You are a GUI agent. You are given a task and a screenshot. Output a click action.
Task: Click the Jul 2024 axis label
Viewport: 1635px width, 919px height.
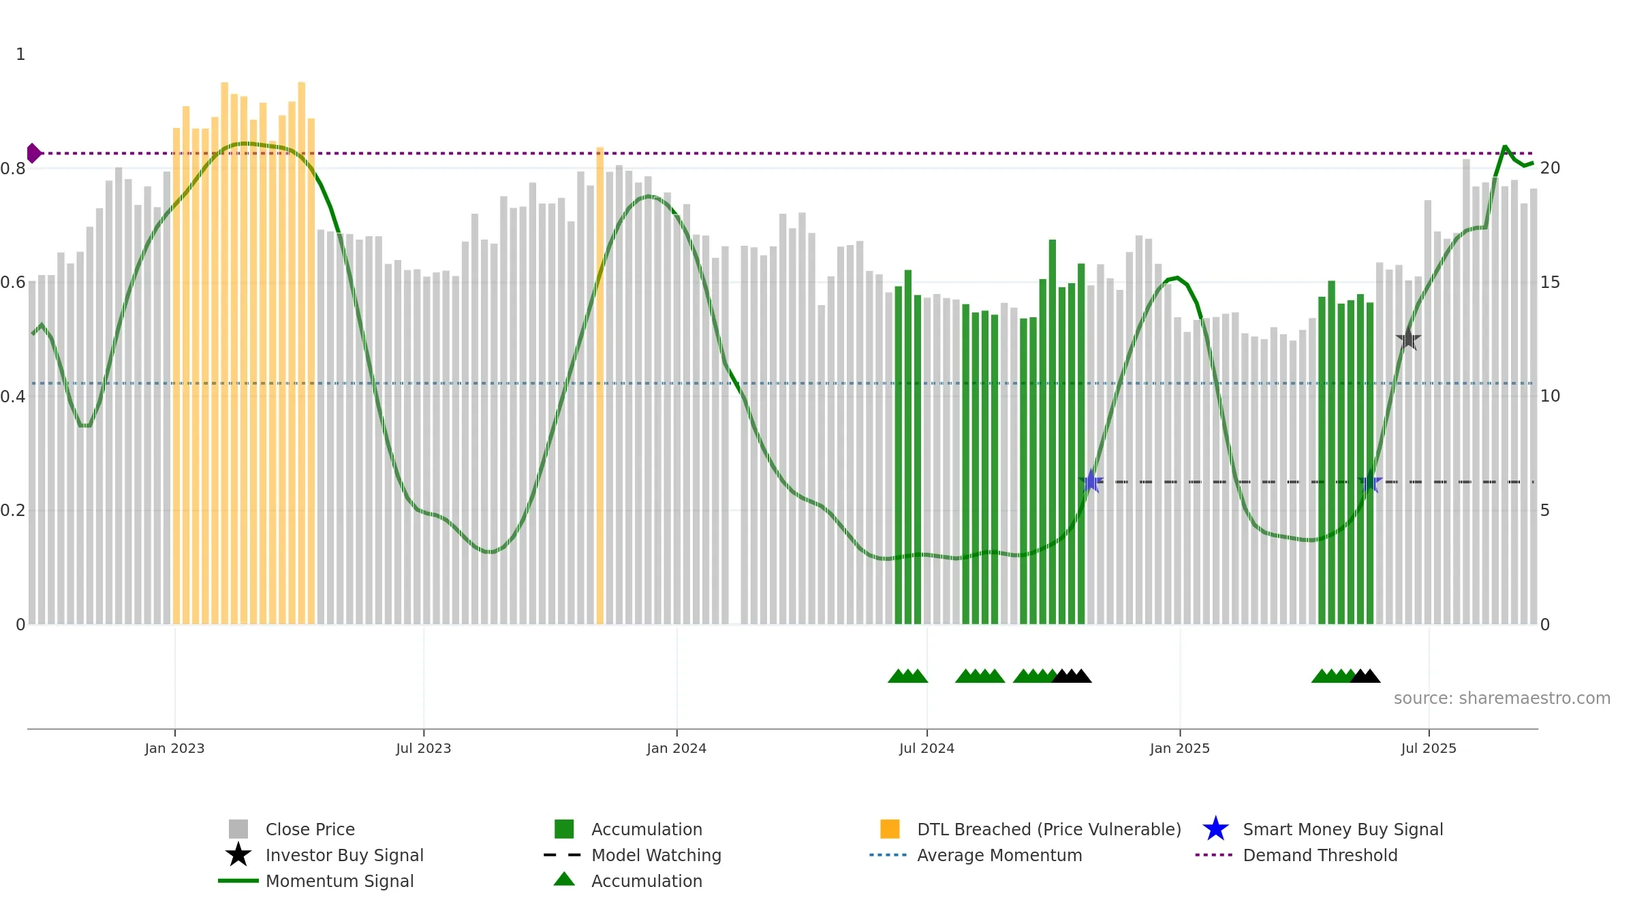click(x=926, y=748)
